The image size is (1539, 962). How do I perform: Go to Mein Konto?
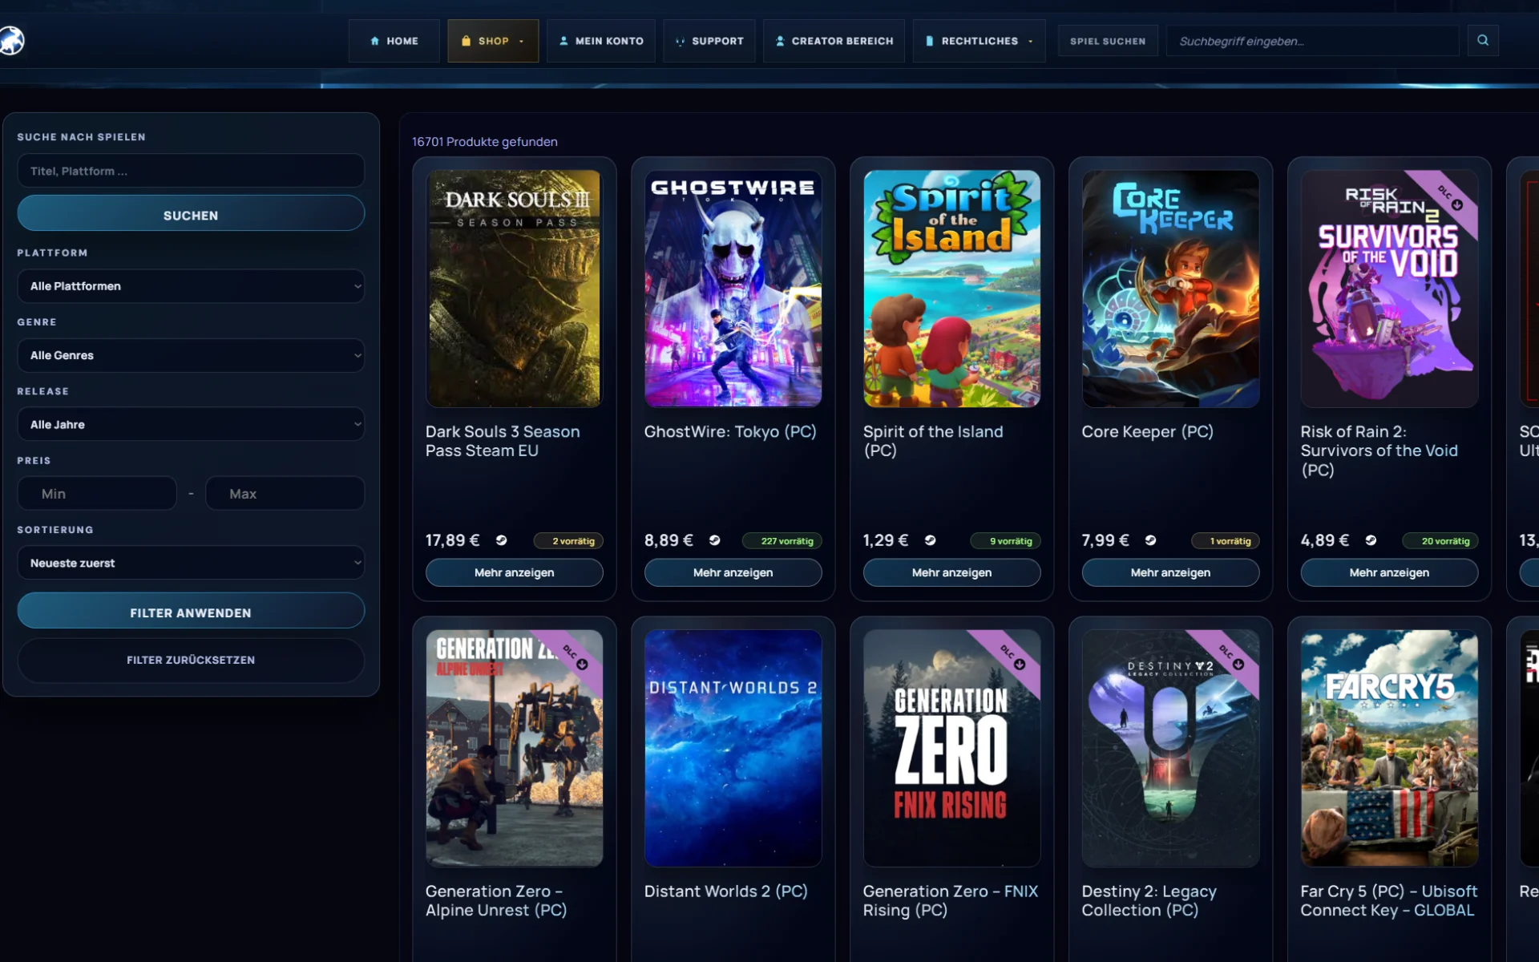click(600, 41)
